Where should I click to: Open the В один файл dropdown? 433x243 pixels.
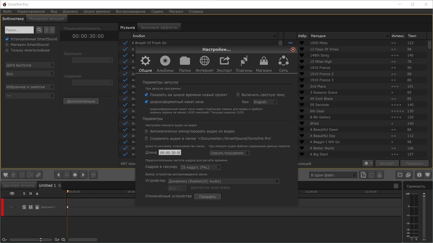tap(333, 175)
